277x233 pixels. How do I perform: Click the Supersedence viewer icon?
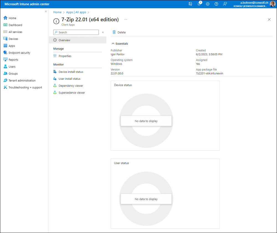55,93
